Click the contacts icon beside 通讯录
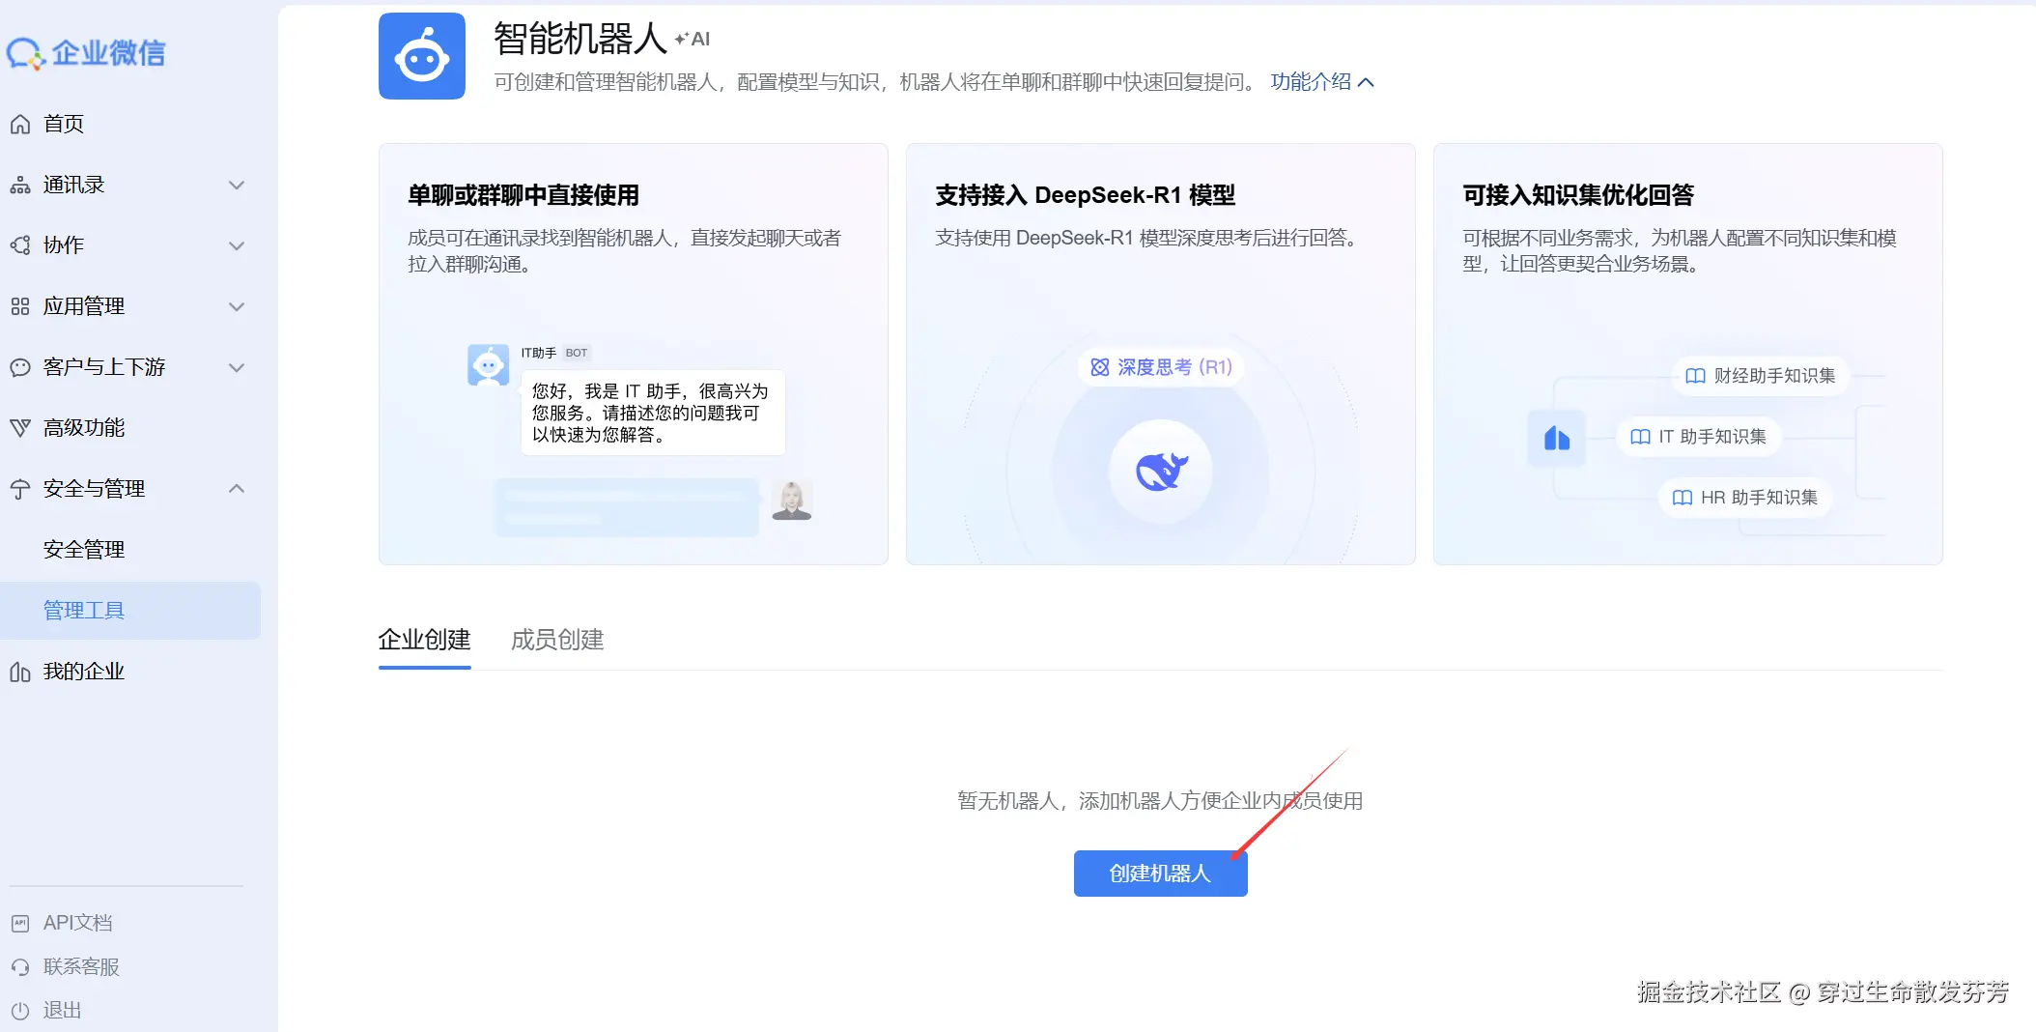 (20, 185)
